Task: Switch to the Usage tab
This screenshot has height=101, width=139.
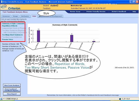Action: [15, 16]
